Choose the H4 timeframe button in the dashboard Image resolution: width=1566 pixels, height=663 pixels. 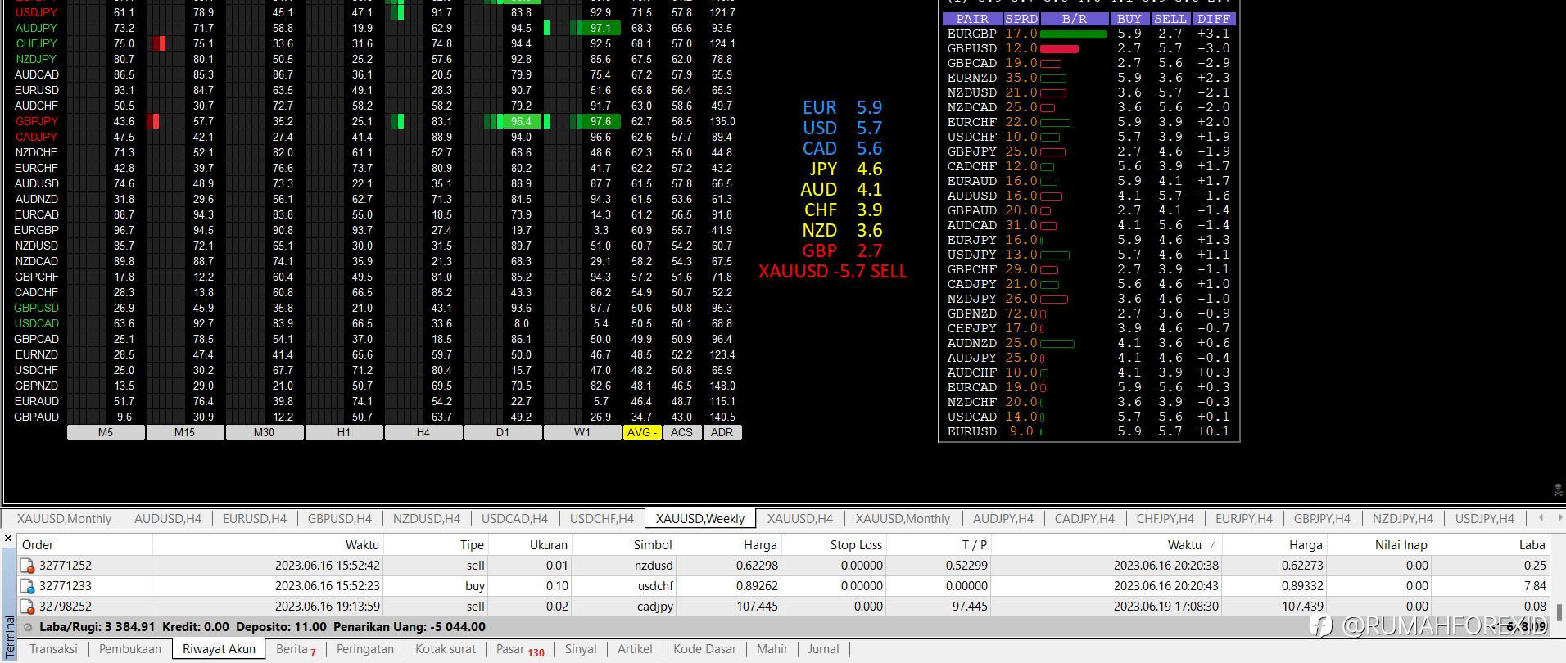click(x=423, y=432)
